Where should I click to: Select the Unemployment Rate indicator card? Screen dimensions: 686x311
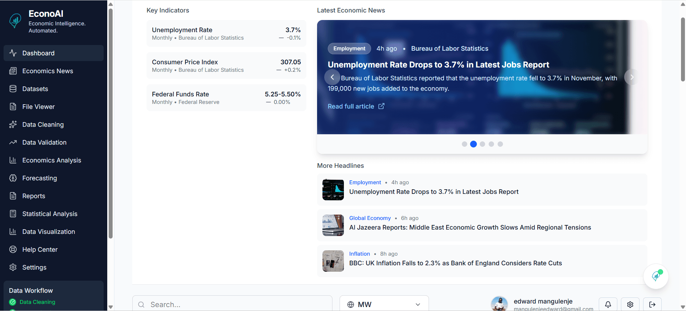point(226,34)
